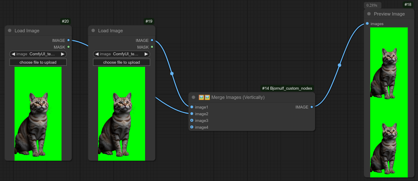Click the IMAGE output port on node #20
Viewport: 418px width, 181px height.
(68, 40)
